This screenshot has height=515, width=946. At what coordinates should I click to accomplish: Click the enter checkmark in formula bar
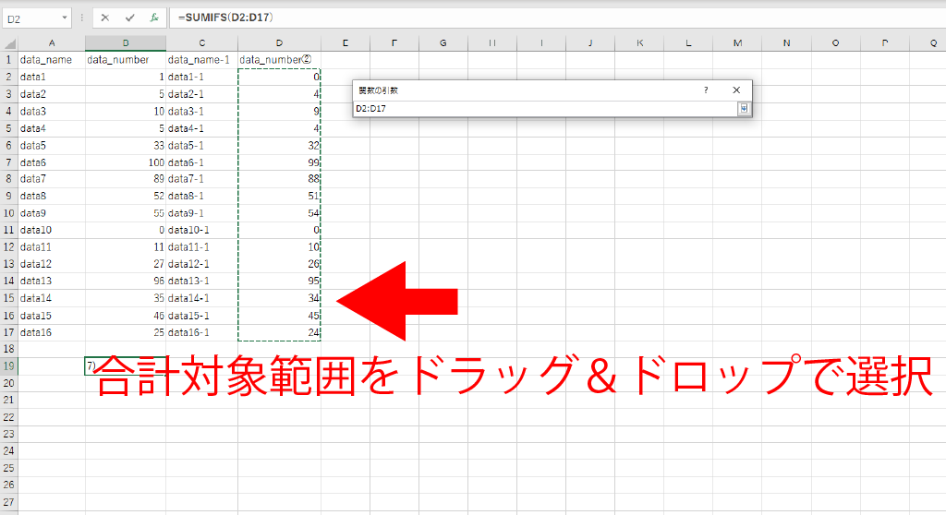click(x=129, y=18)
